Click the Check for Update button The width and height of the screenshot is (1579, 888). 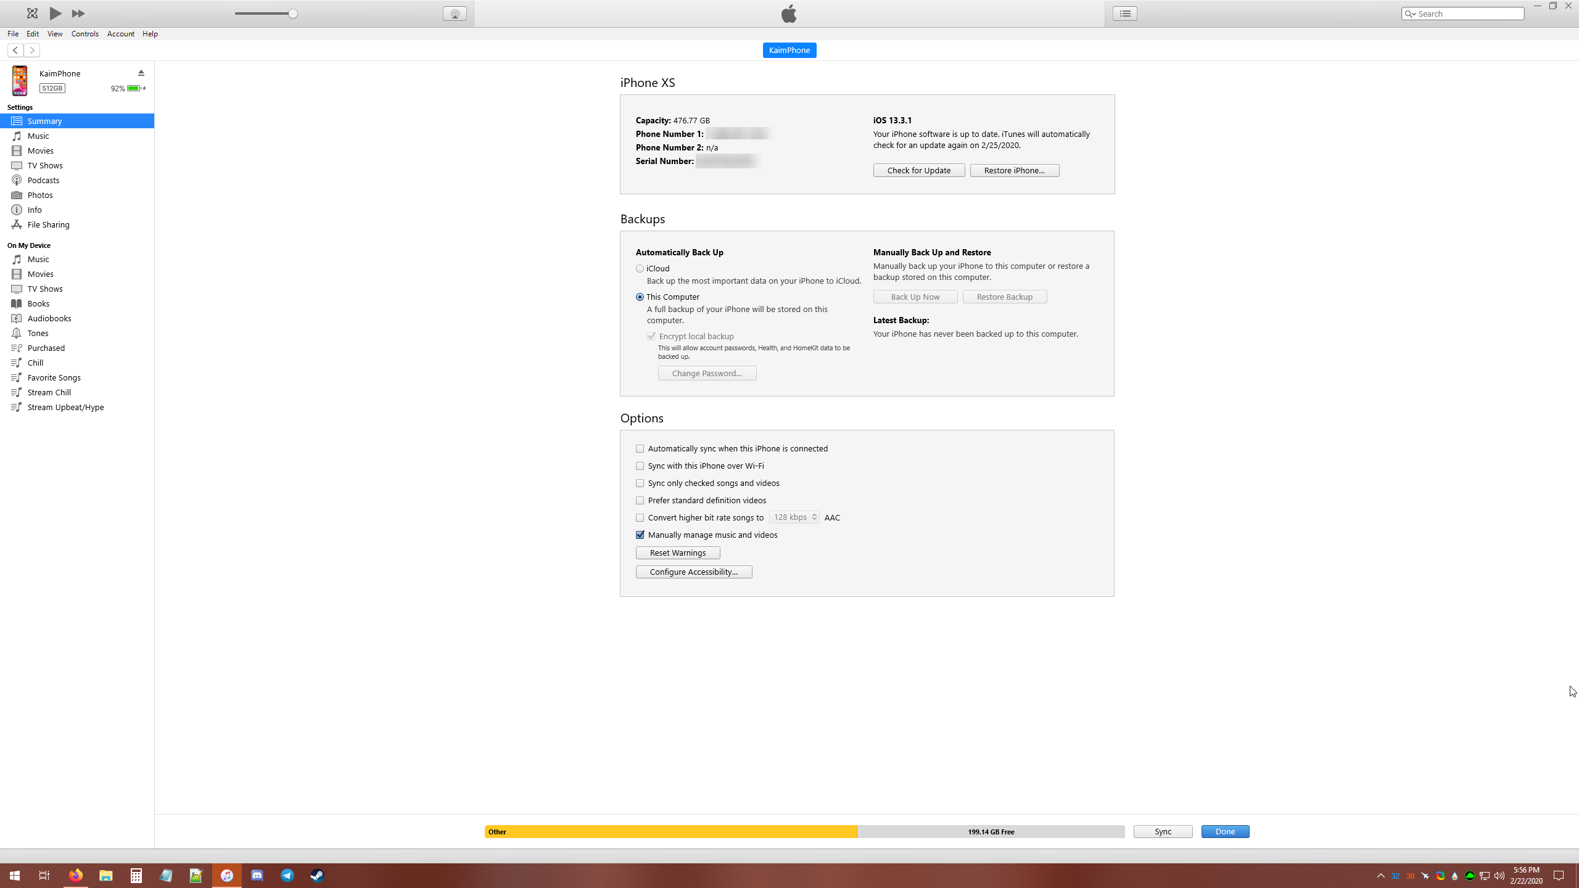coord(918,170)
